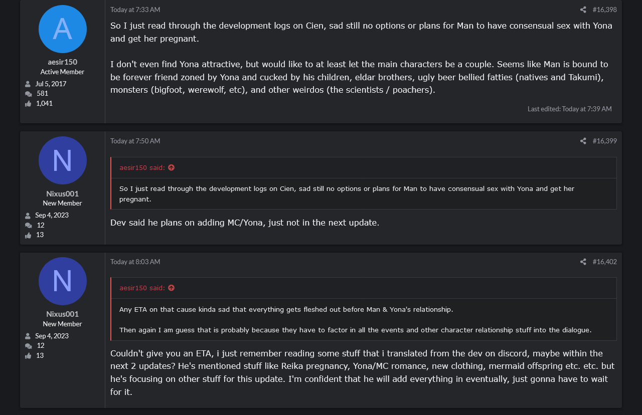Open Nixus001 avatar in post #16,399
The image size is (642, 415).
pyautogui.click(x=63, y=160)
